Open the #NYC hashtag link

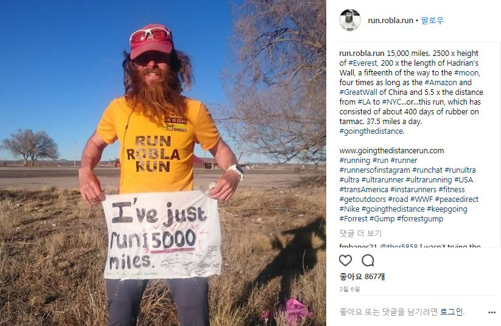[391, 102]
